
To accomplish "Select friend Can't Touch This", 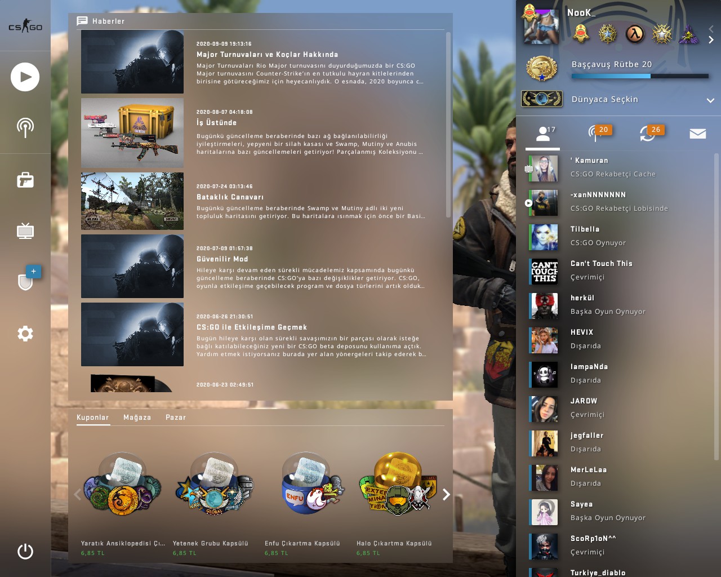I will (620, 272).
